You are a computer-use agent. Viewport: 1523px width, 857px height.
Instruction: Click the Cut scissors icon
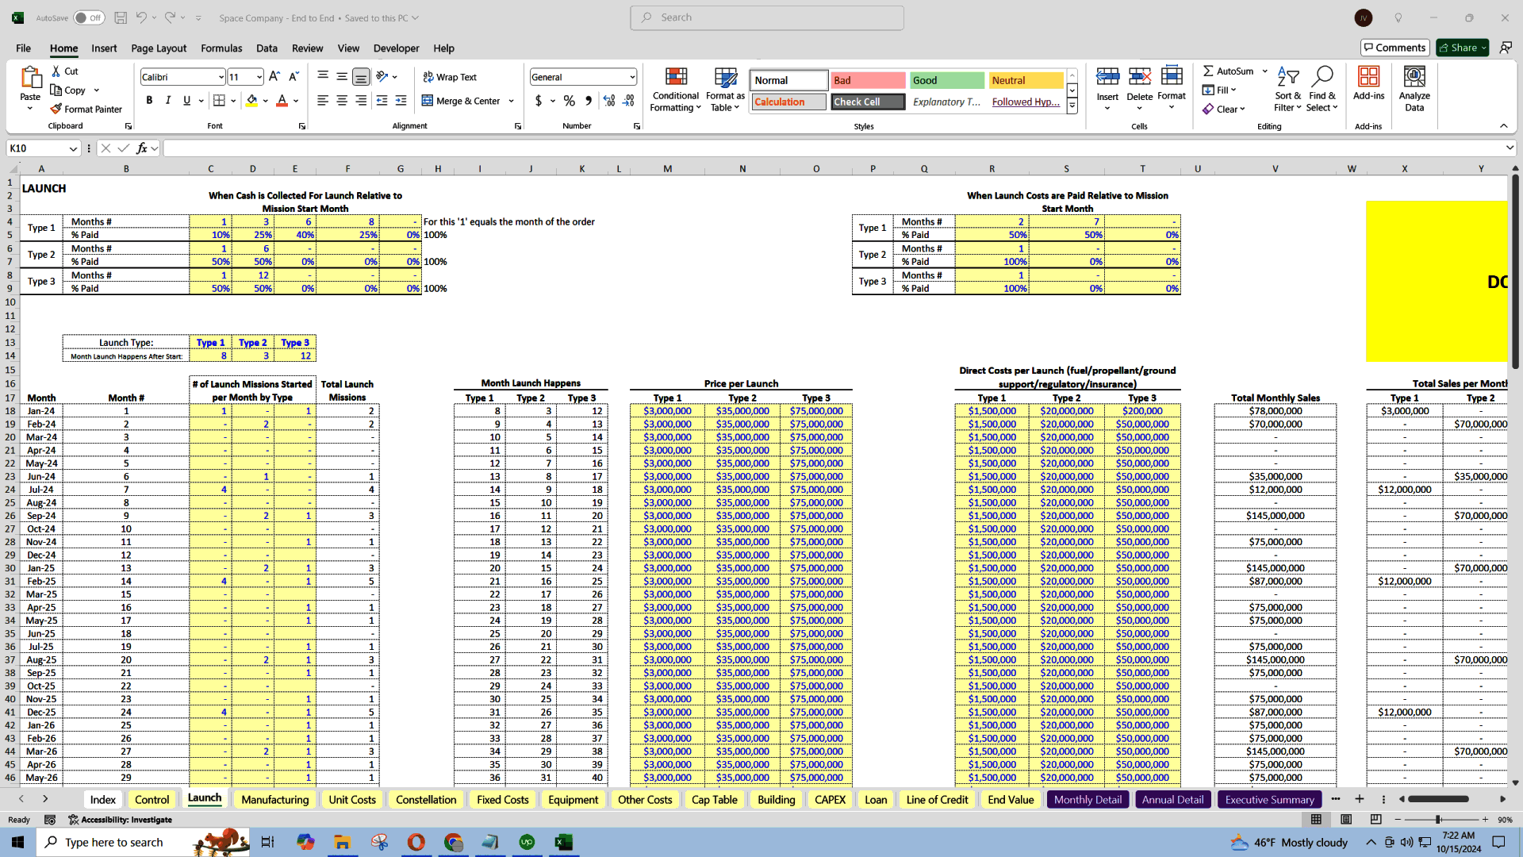[x=57, y=71]
